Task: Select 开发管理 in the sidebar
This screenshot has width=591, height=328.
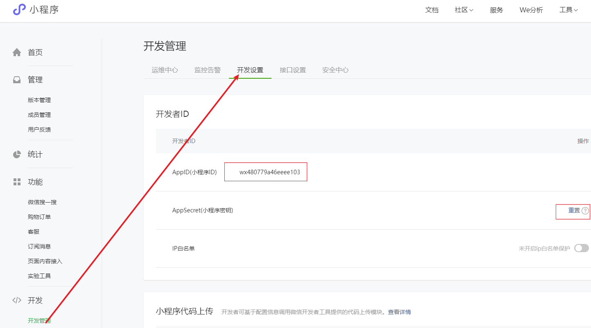Action: (39, 321)
